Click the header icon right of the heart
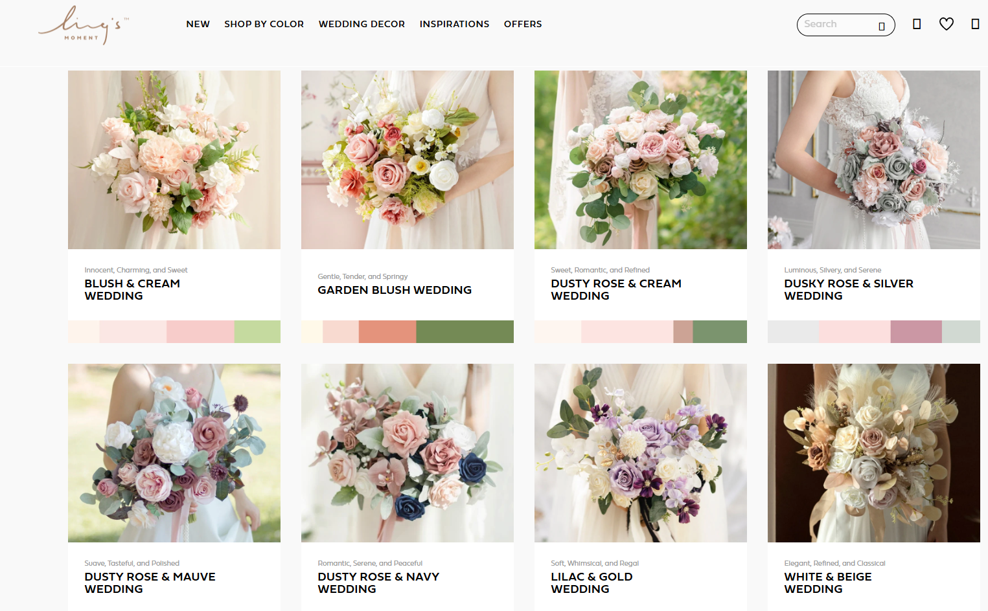The height and width of the screenshot is (611, 988). click(x=974, y=24)
